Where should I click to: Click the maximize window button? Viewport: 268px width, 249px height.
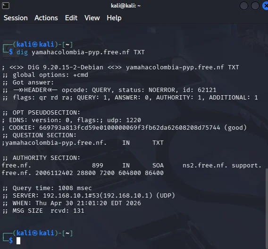[255, 6]
